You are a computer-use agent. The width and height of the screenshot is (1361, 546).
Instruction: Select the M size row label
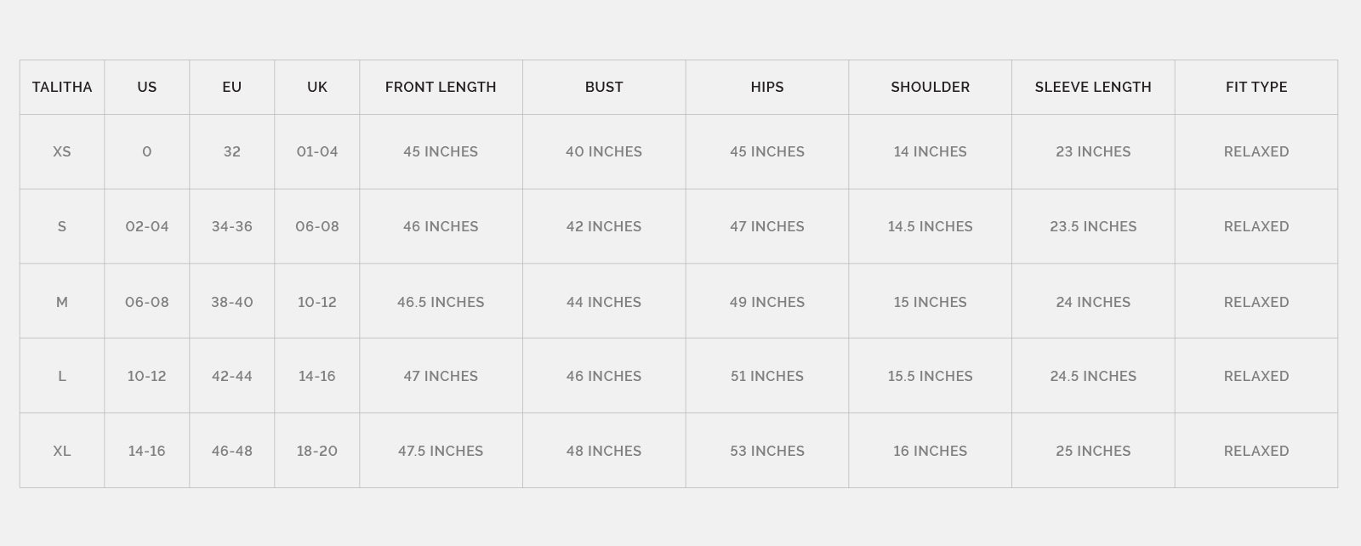[x=62, y=302]
